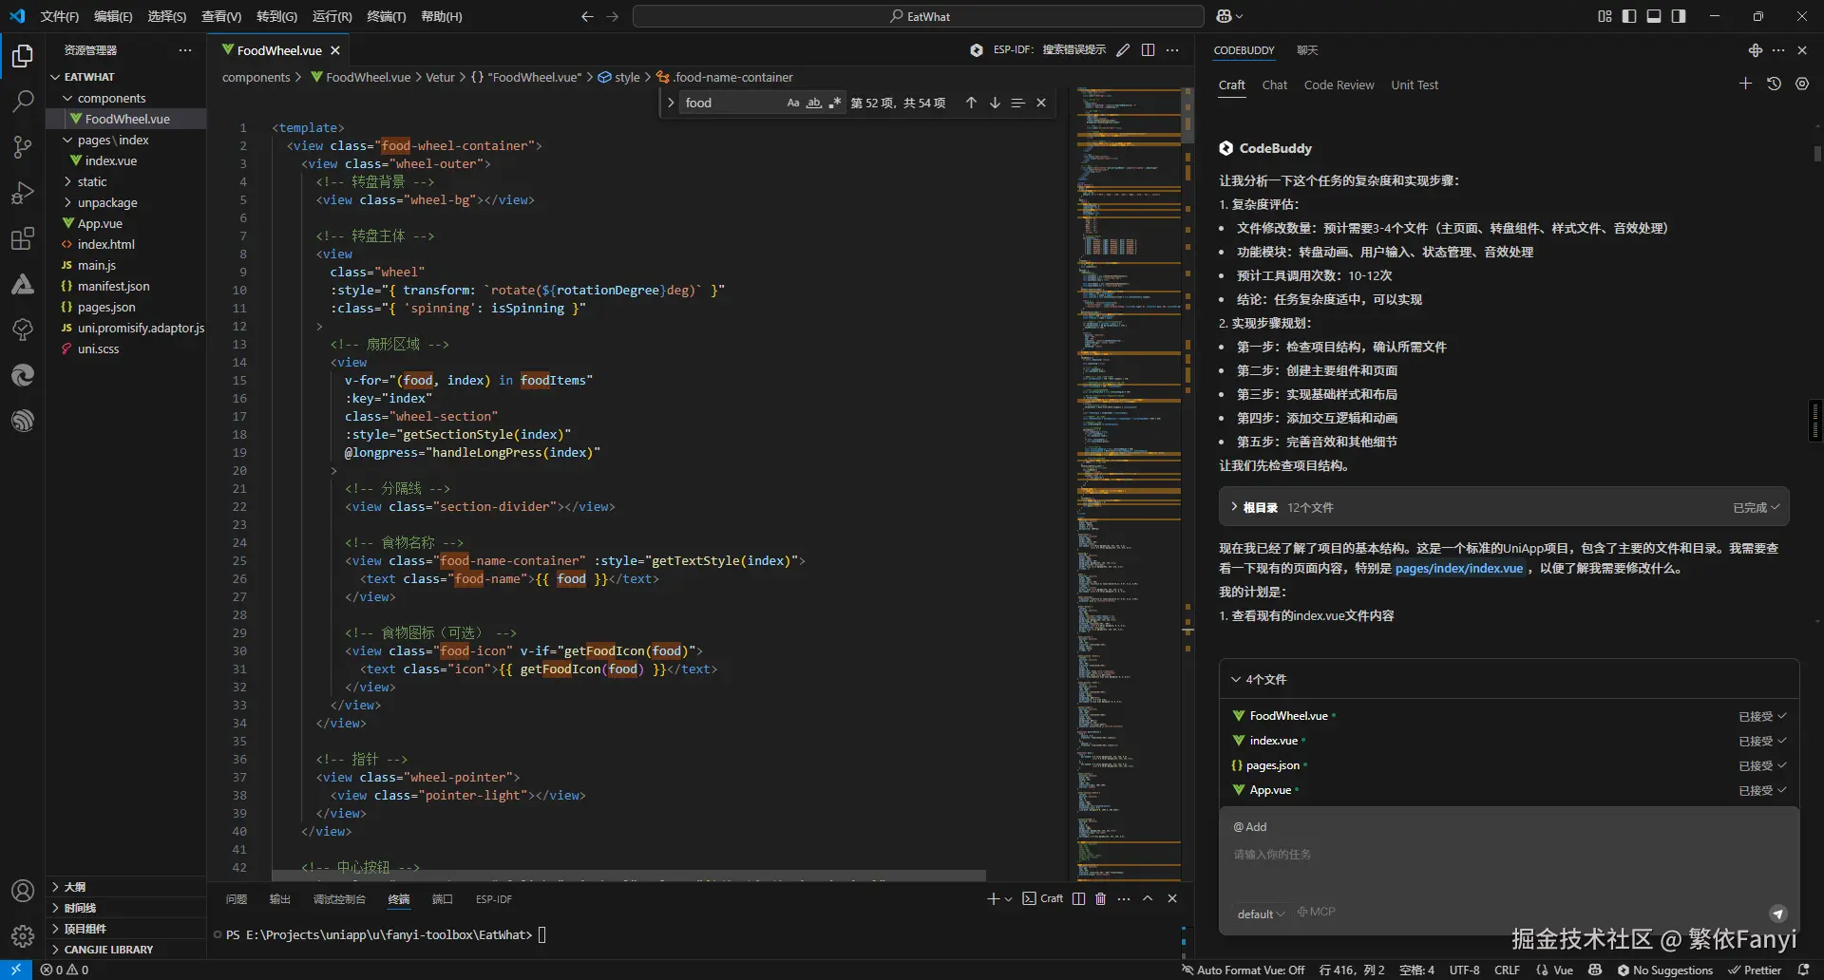Create a new terminal with plus icon
This screenshot has height=980, width=1824.
[x=993, y=898]
